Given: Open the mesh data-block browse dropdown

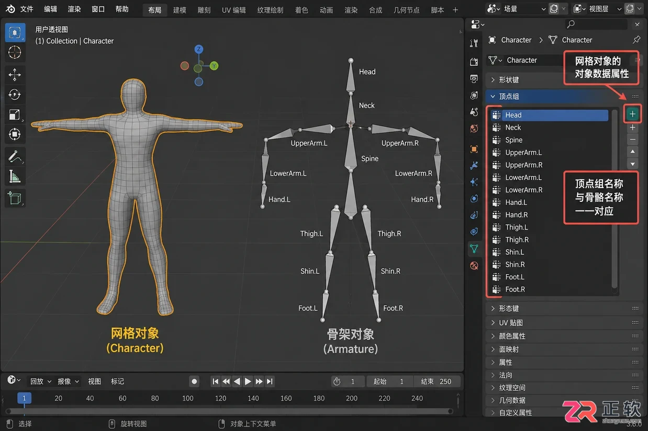Looking at the screenshot, I should (495, 60).
